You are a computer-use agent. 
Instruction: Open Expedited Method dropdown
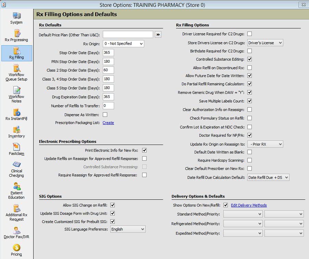point(243,233)
